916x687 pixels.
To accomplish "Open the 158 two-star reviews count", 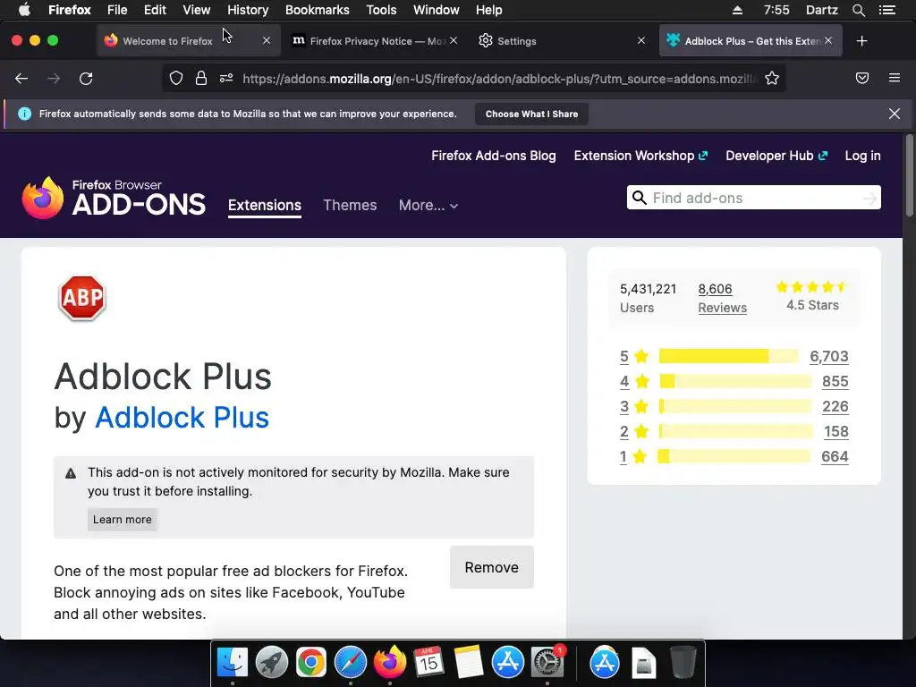I will pos(836,432).
